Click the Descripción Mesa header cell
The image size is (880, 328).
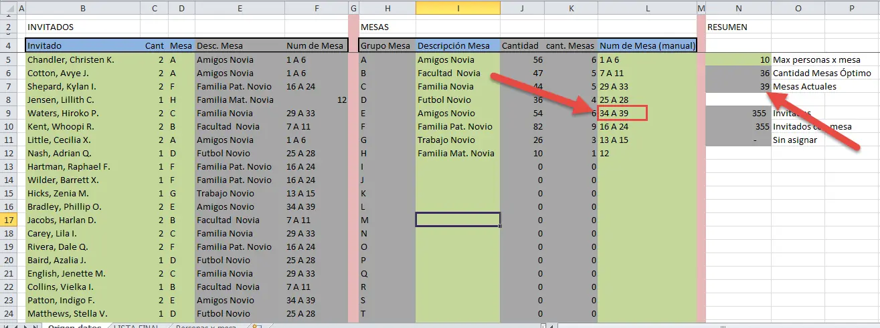(x=458, y=46)
